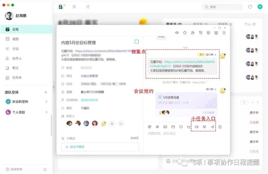This screenshot has height=174, width=268.
Task: Insert mention with the @ icon
Action: pos(150,127)
